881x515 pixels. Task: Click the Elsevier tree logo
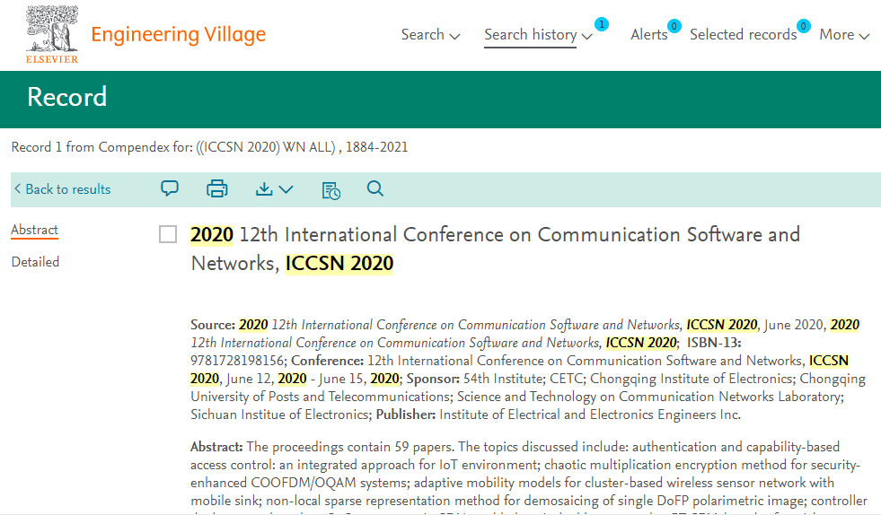(x=52, y=34)
